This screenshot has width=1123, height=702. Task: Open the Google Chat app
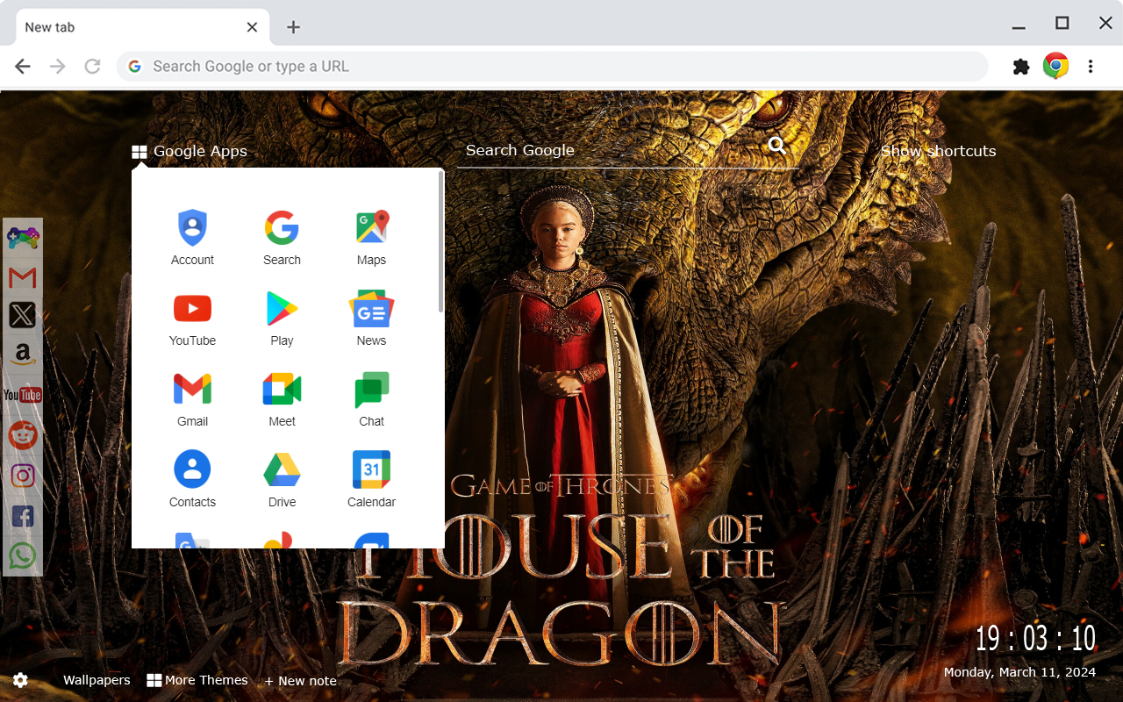click(371, 399)
